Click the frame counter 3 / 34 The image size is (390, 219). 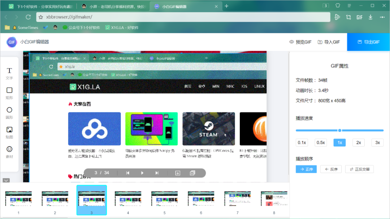click(102, 173)
